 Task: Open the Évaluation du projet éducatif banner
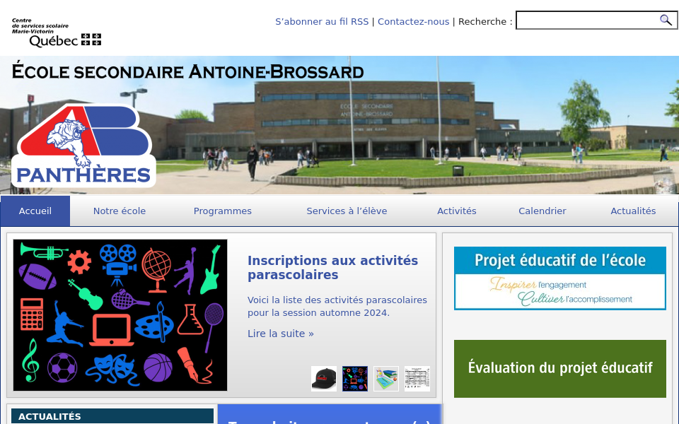click(x=559, y=368)
